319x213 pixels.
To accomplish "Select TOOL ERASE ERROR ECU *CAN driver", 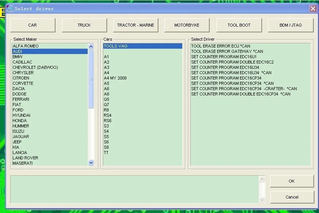I will (250, 46).
